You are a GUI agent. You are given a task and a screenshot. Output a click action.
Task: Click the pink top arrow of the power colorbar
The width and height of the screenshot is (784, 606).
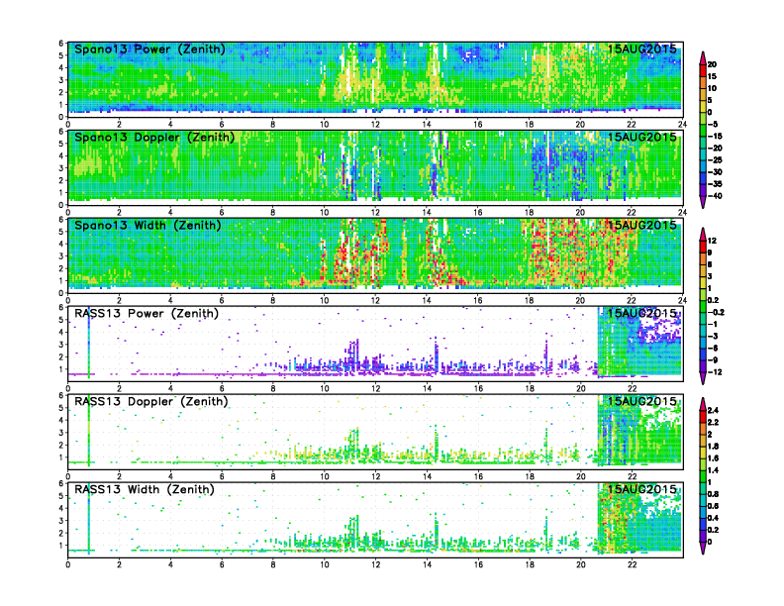click(703, 57)
